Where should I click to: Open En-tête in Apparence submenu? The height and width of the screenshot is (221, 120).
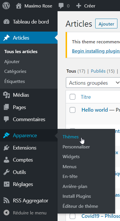70,177
